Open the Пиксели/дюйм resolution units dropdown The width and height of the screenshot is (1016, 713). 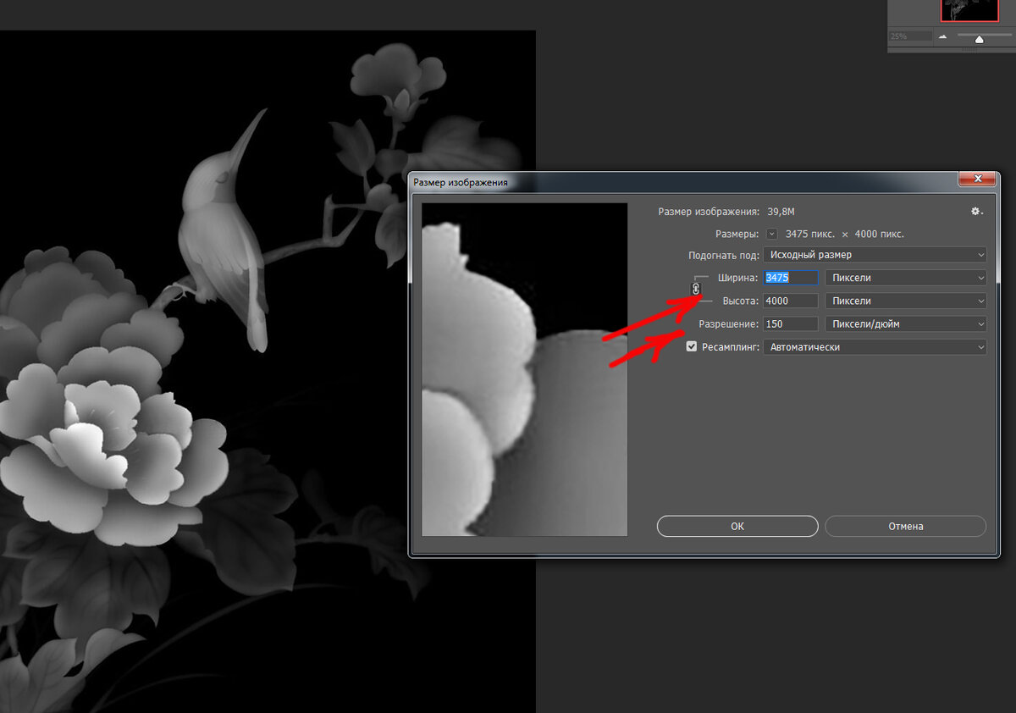point(906,323)
